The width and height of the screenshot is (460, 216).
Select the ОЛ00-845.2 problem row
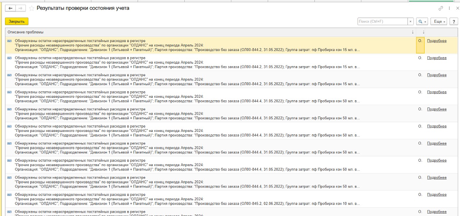187,199
